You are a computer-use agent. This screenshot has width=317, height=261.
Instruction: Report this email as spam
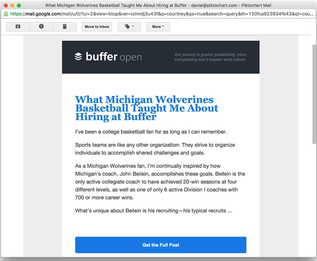pos(41,27)
